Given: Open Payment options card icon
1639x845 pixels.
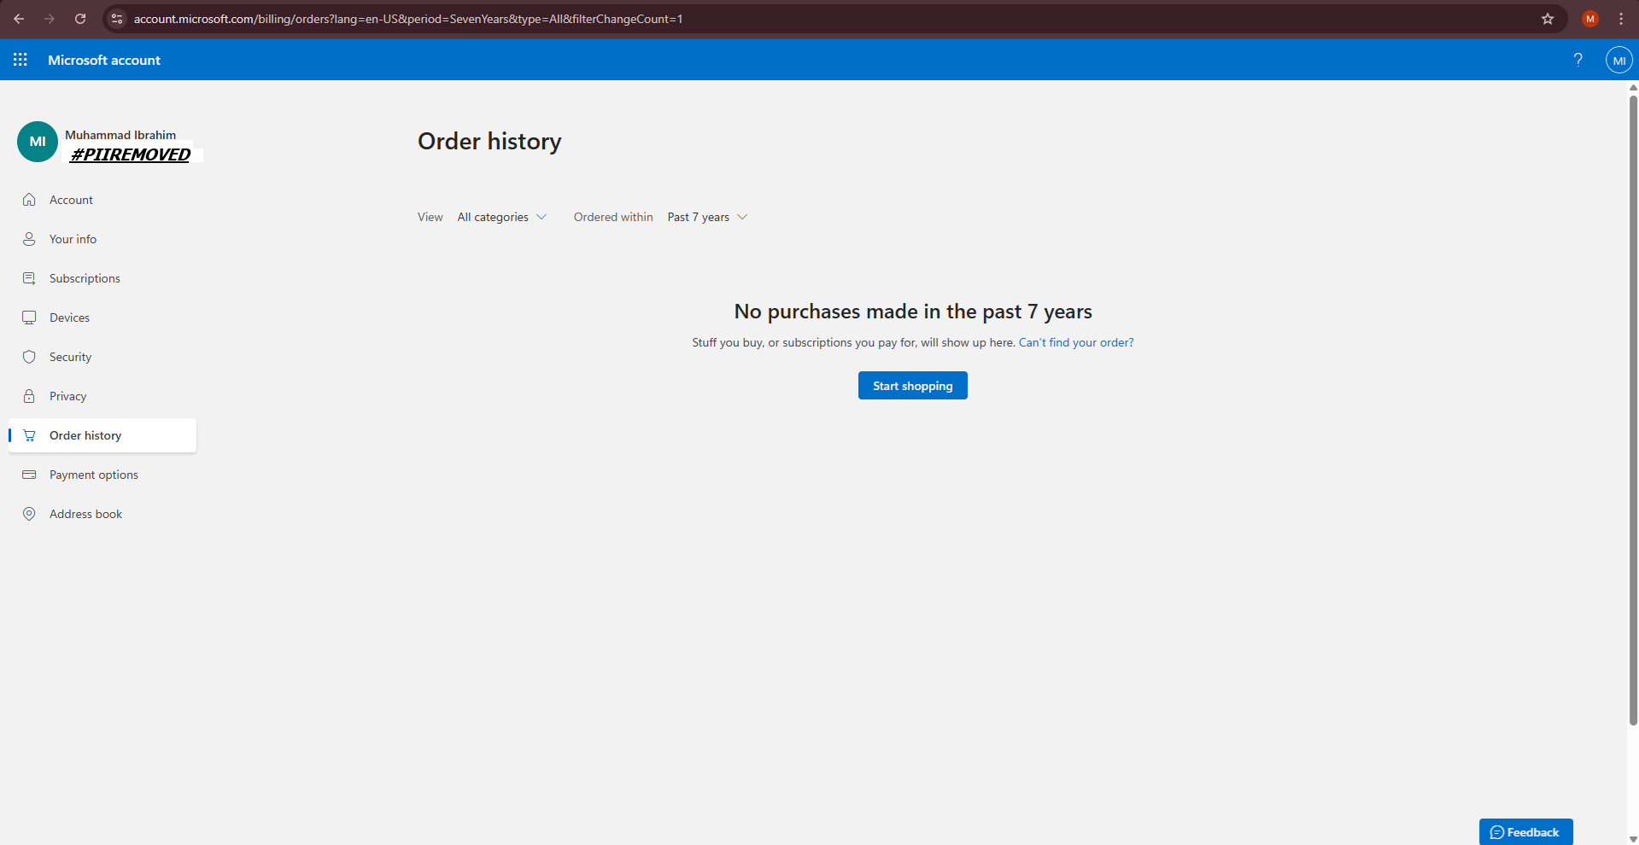Looking at the screenshot, I should 29,474.
